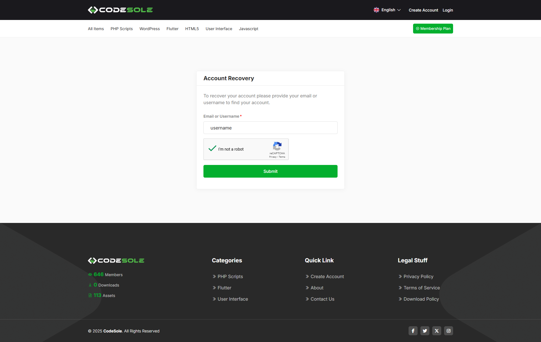Image resolution: width=541 pixels, height=342 pixels.
Task: Click the UK flag language icon
Action: (376, 10)
